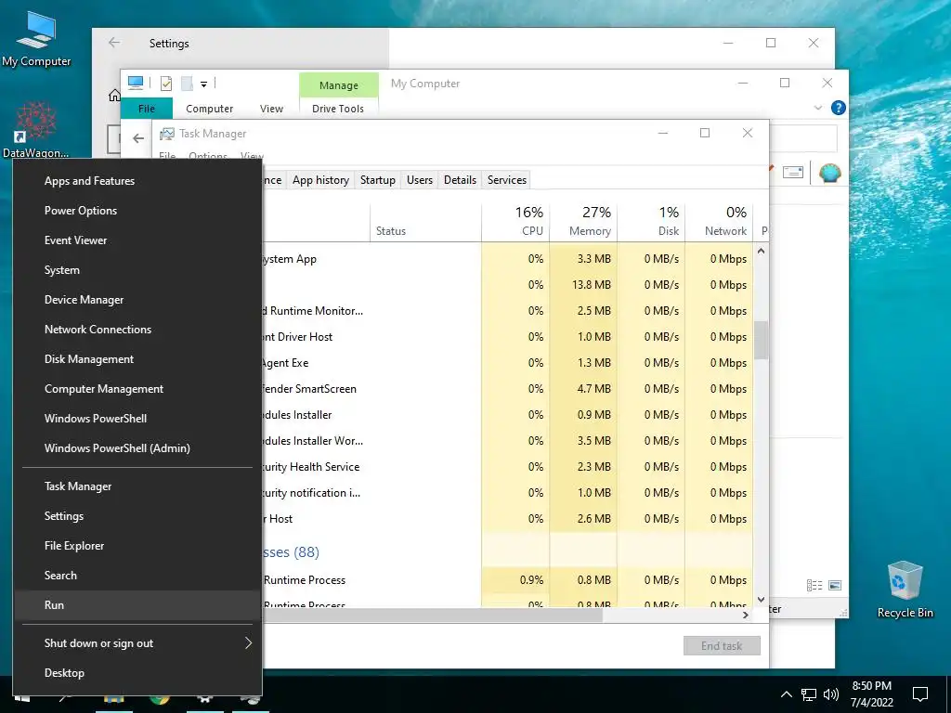Select the File tab in My Computer ribbon
The height and width of the screenshot is (713, 951).
[x=147, y=109]
